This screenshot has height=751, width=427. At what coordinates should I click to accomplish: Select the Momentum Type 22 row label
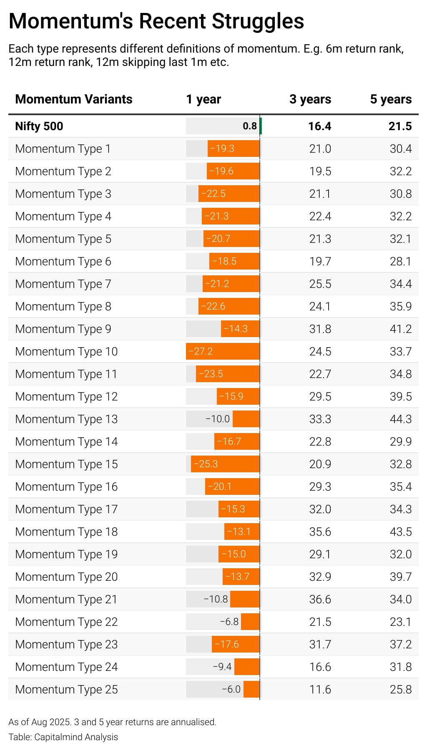pos(67,622)
